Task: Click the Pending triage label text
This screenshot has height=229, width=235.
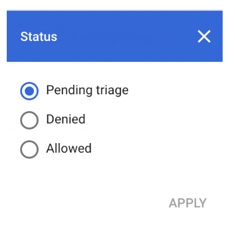Action: (x=87, y=90)
